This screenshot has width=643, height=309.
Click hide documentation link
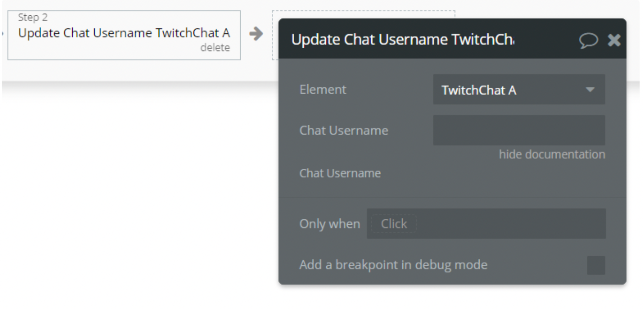552,154
